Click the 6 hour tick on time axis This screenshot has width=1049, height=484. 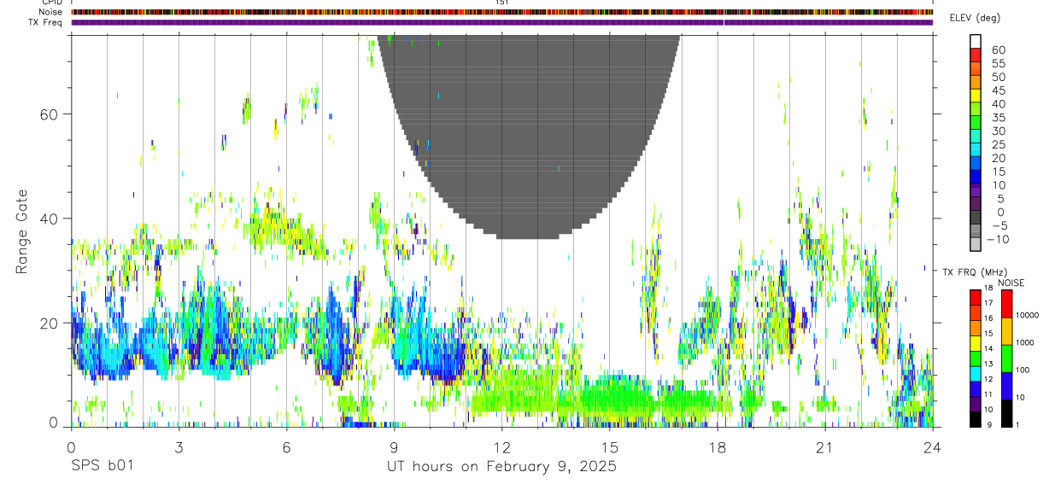(286, 446)
